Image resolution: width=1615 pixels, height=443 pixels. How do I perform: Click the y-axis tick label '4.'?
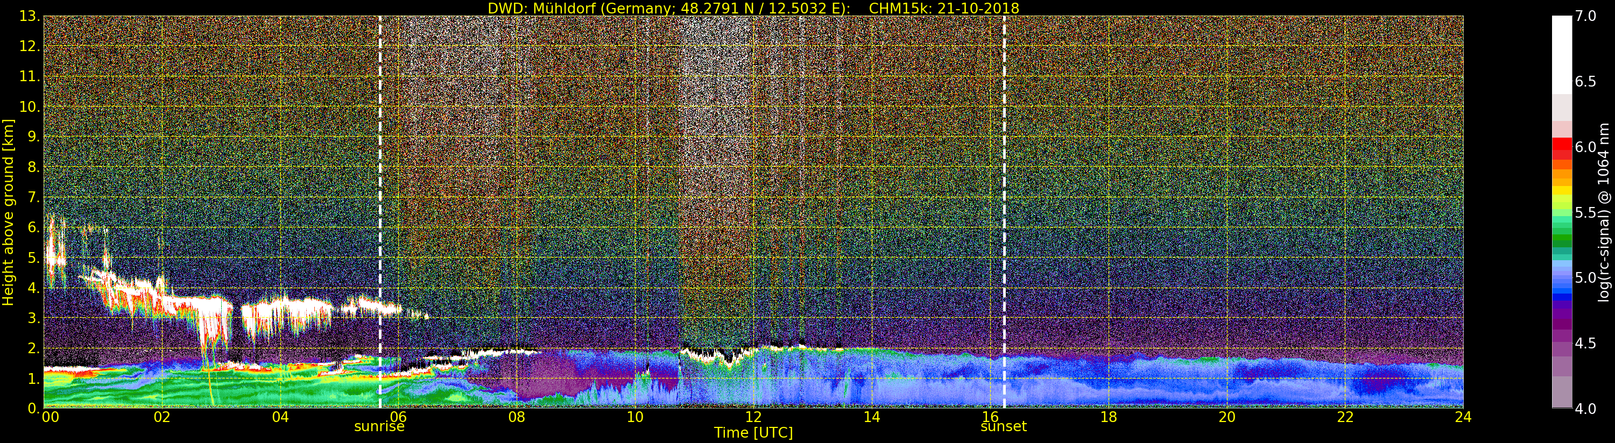coord(34,288)
